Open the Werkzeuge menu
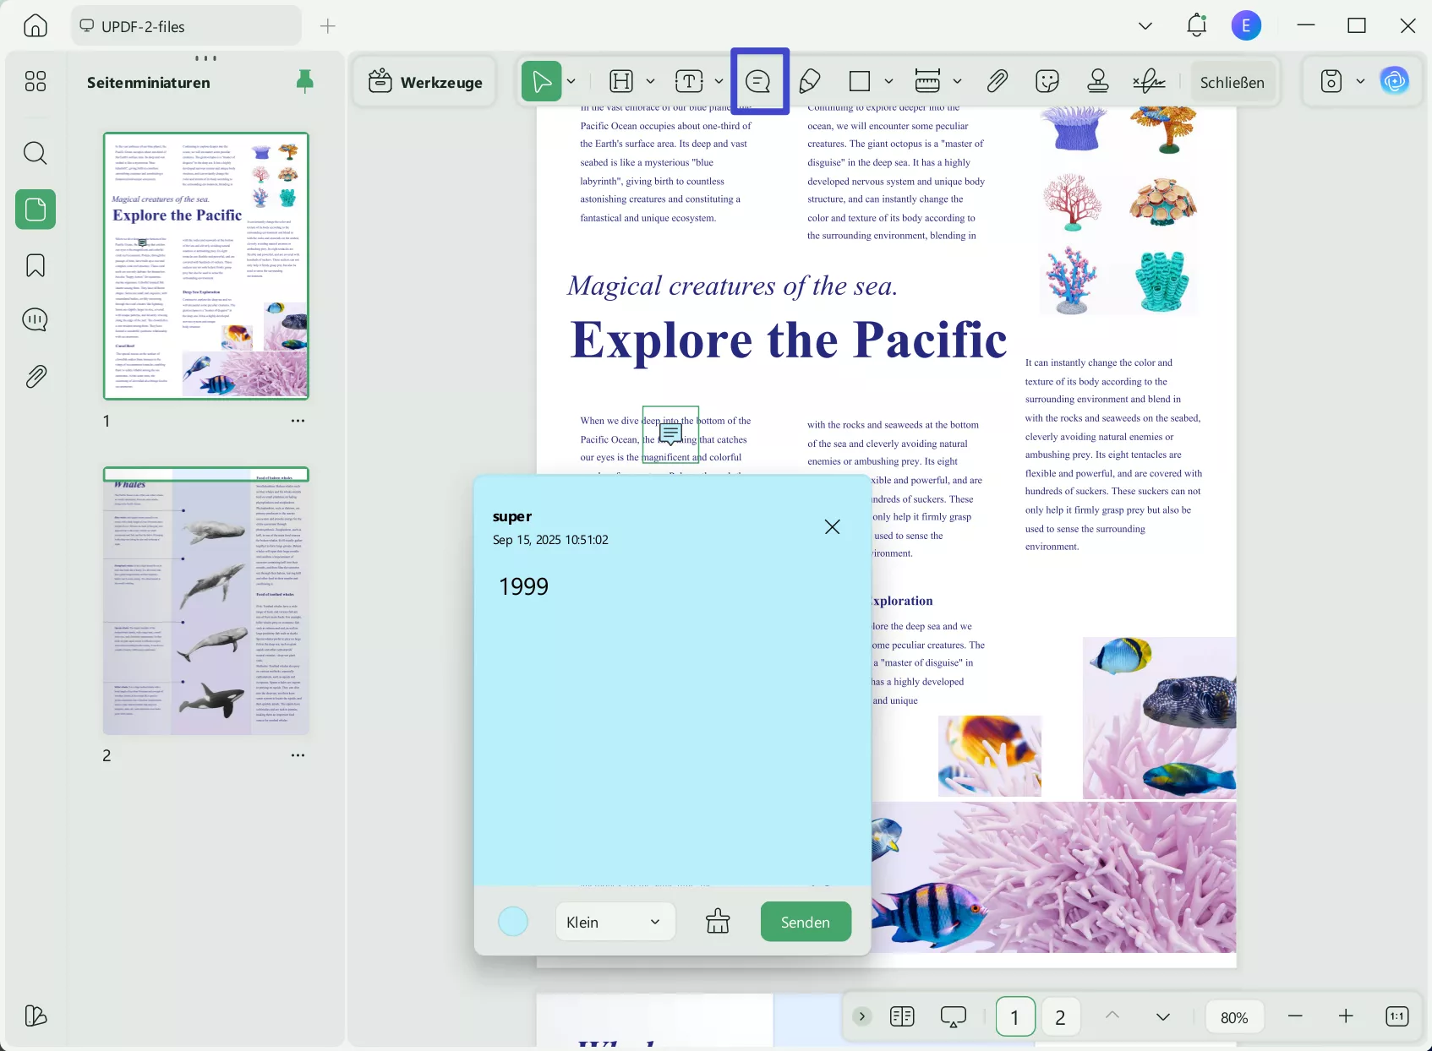The width and height of the screenshot is (1432, 1051). (x=424, y=81)
